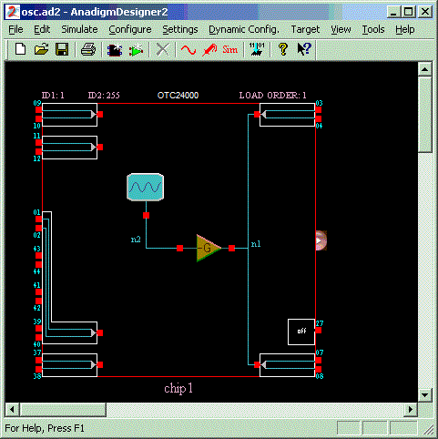Click the n2 net label
This screenshot has height=439, width=438.
pyautogui.click(x=136, y=240)
